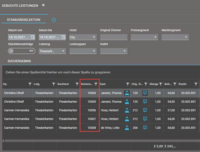Click the horizontal scrollbar below the table

(x=96, y=140)
